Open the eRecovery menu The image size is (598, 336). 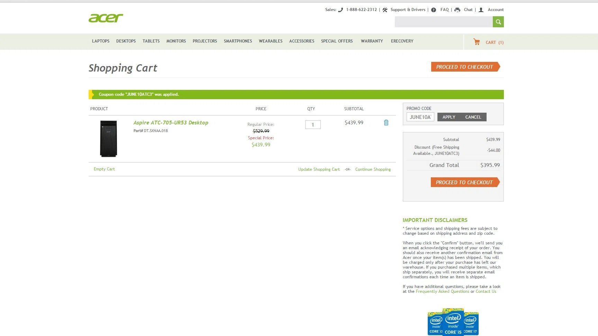click(402, 41)
